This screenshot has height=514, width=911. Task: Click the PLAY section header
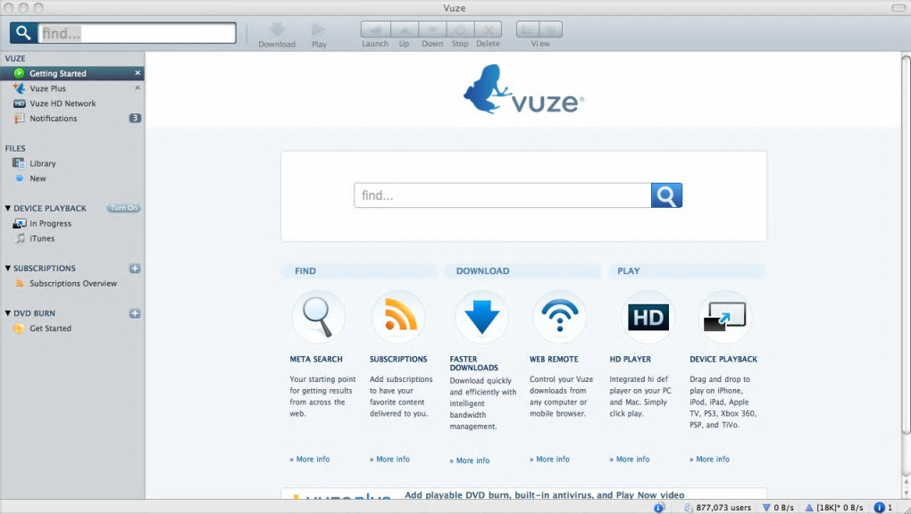pos(688,270)
